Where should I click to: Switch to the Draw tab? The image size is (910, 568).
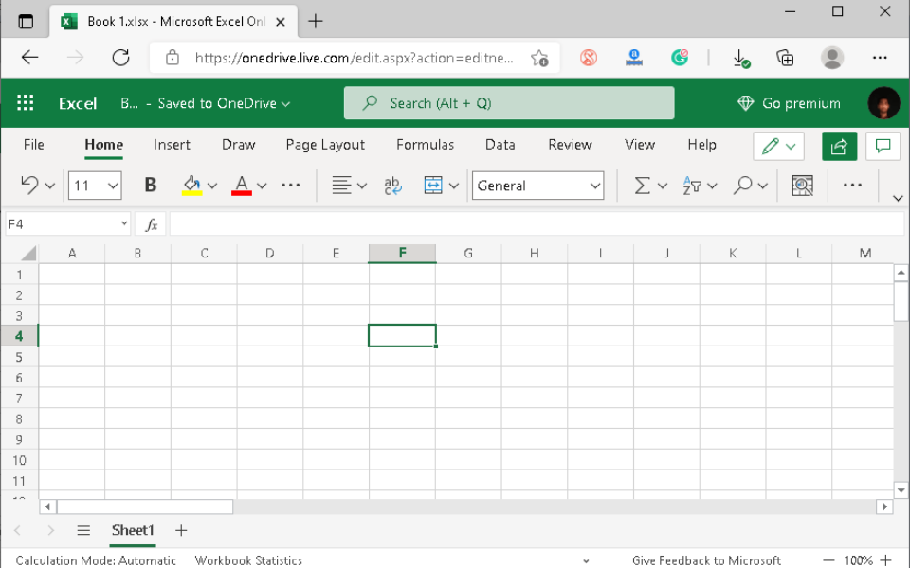[239, 145]
